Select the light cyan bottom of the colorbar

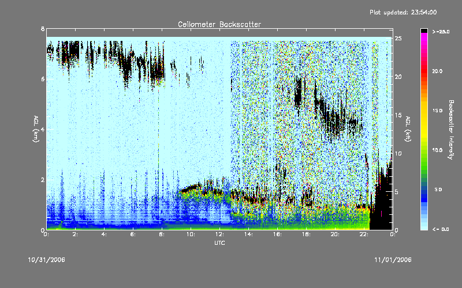coord(424,227)
